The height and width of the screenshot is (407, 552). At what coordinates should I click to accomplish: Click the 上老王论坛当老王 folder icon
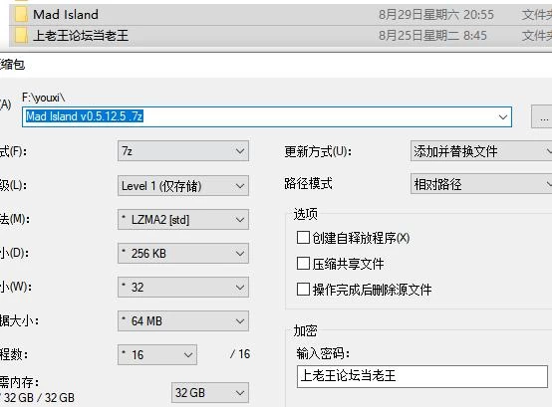[x=21, y=36]
